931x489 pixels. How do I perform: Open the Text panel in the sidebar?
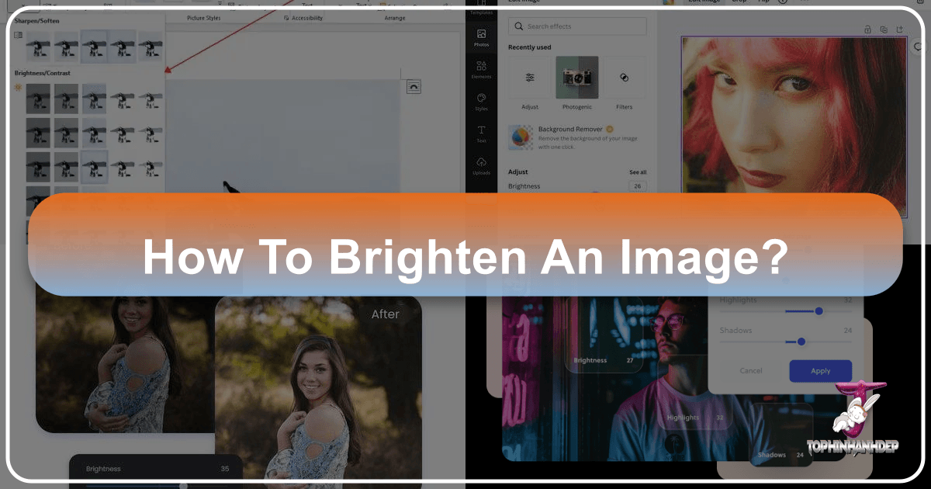tap(481, 132)
